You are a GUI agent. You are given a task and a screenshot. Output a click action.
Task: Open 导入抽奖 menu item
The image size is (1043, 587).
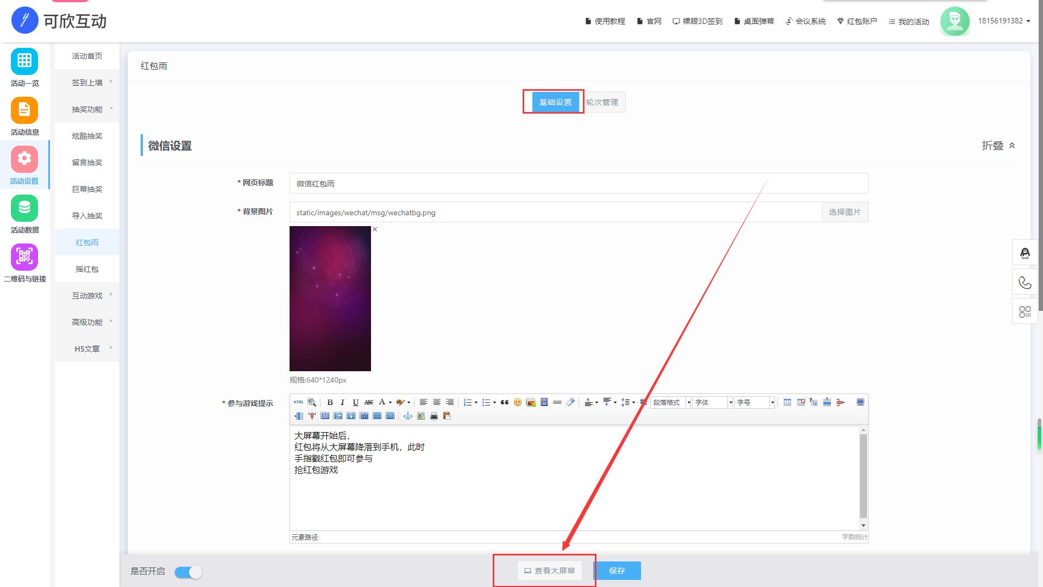pyautogui.click(x=87, y=216)
